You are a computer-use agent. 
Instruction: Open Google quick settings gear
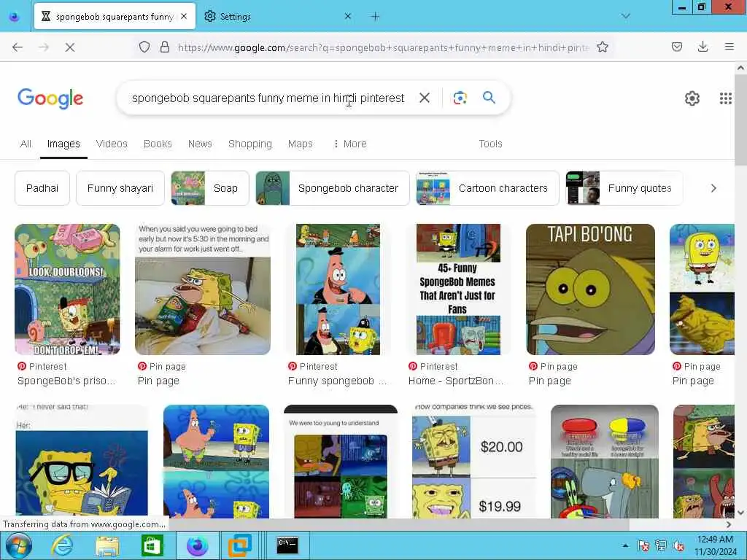tap(692, 98)
